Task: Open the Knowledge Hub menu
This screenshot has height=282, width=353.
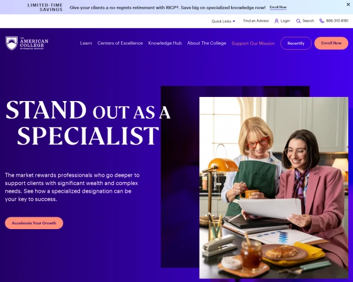Action: point(165,43)
